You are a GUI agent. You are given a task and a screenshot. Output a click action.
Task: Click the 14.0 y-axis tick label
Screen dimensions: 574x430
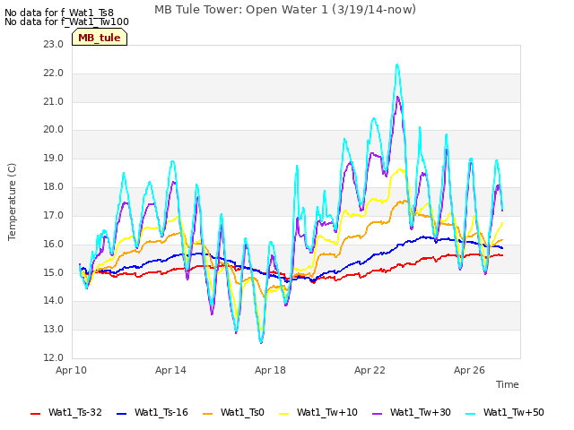54,301
